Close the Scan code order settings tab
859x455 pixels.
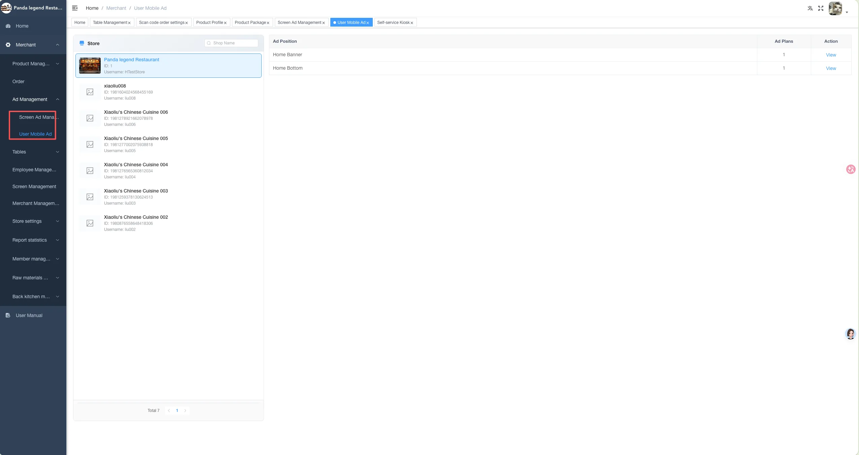point(187,23)
